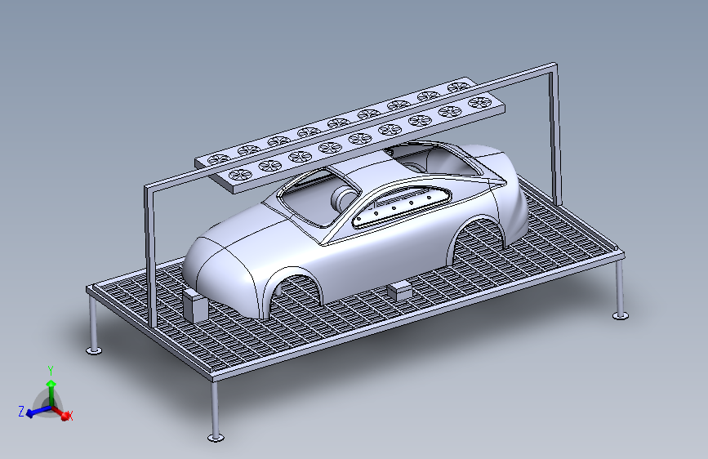This screenshot has height=459, width=708.
Task: Click the car's rear wheel arch
Action: tap(479, 239)
